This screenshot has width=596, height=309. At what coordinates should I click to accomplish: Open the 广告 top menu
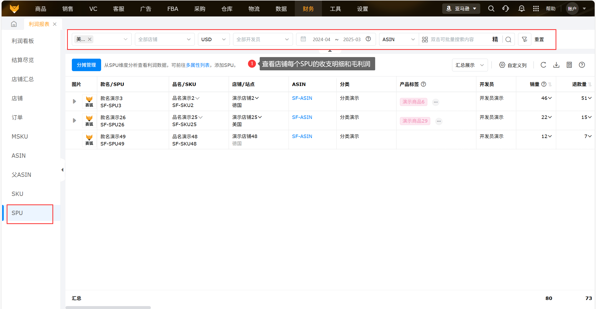pyautogui.click(x=146, y=9)
